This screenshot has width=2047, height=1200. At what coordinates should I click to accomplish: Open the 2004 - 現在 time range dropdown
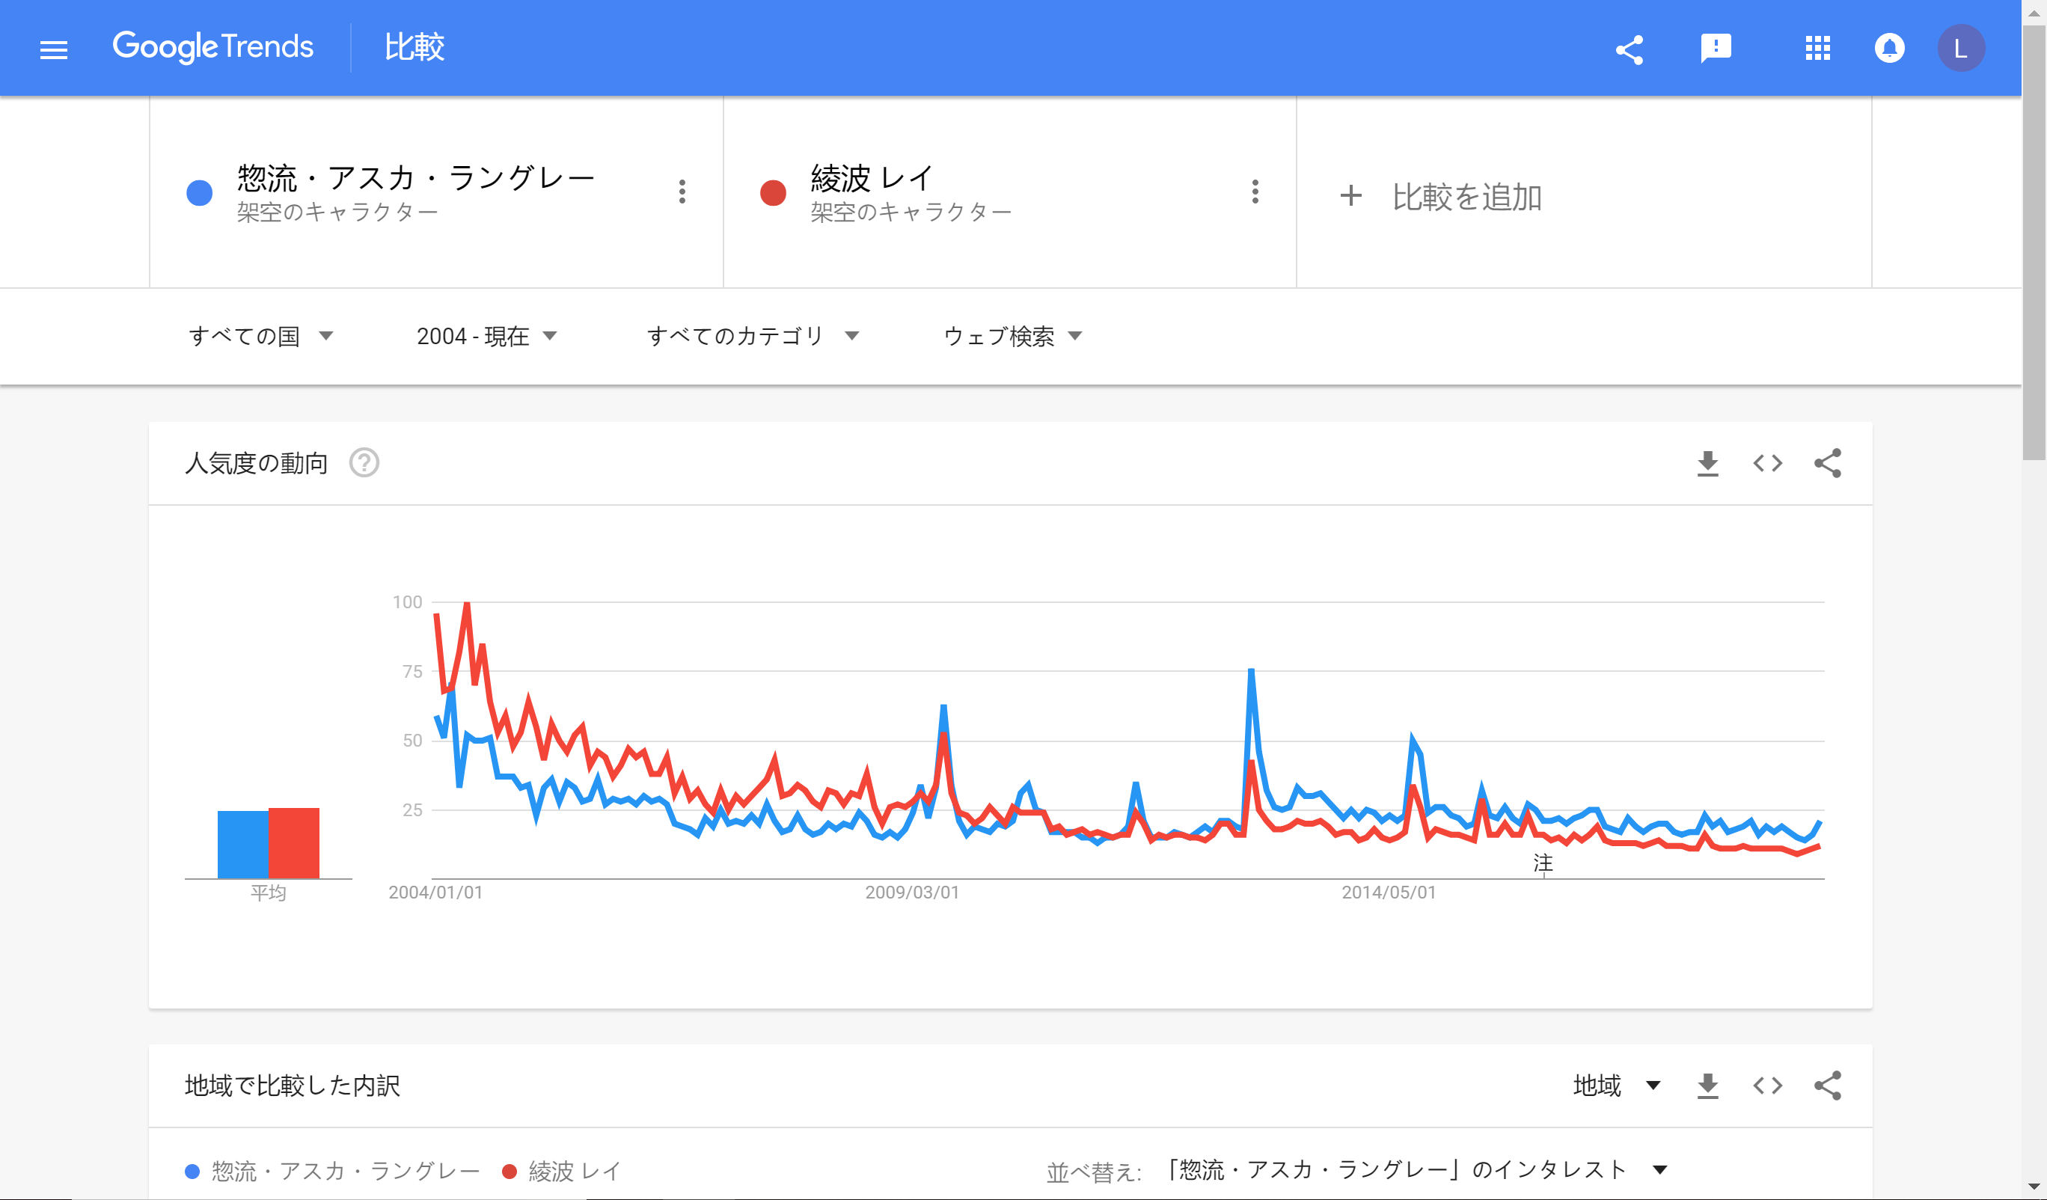click(x=486, y=337)
